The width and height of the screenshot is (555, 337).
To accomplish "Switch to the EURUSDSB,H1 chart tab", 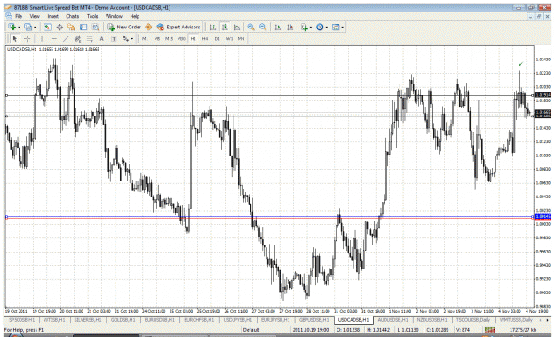I will (x=159, y=320).
